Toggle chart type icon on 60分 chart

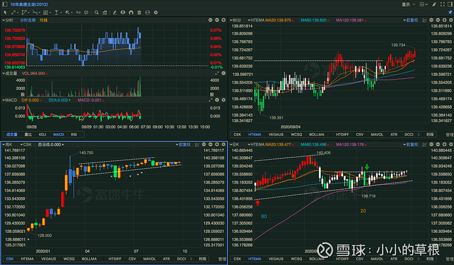pyautogui.click(x=424, y=20)
